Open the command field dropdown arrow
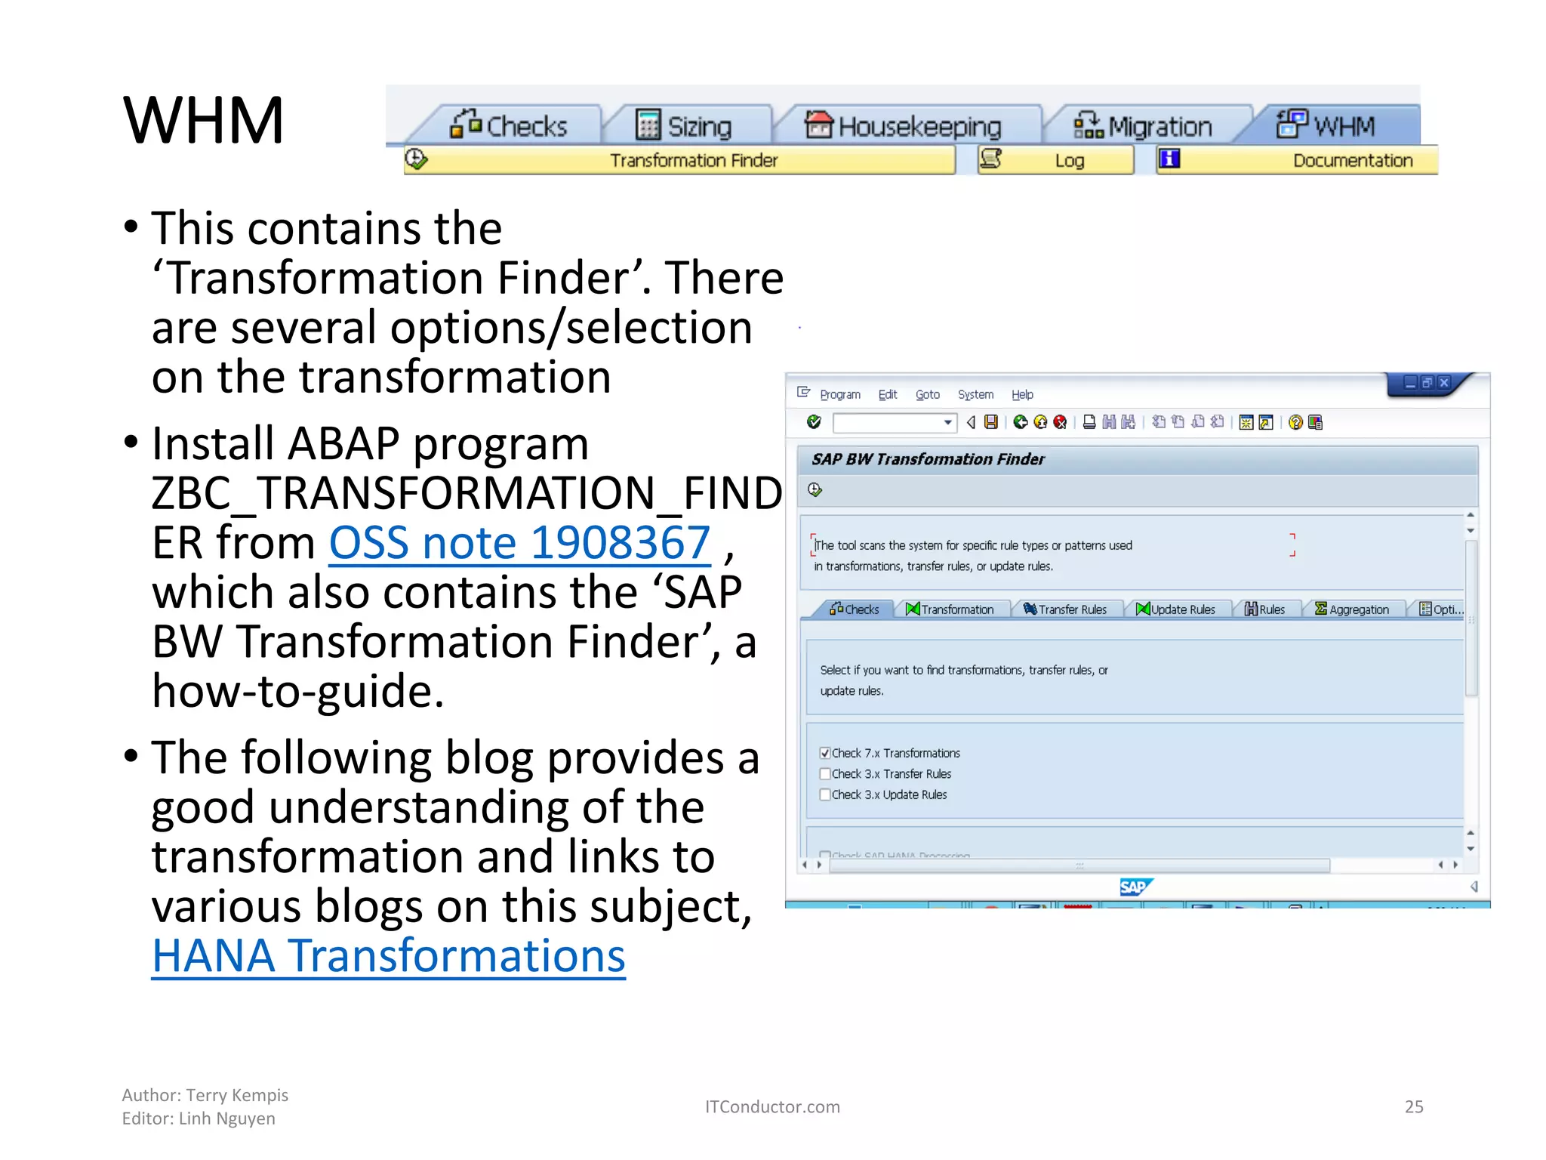 pyautogui.click(x=948, y=423)
